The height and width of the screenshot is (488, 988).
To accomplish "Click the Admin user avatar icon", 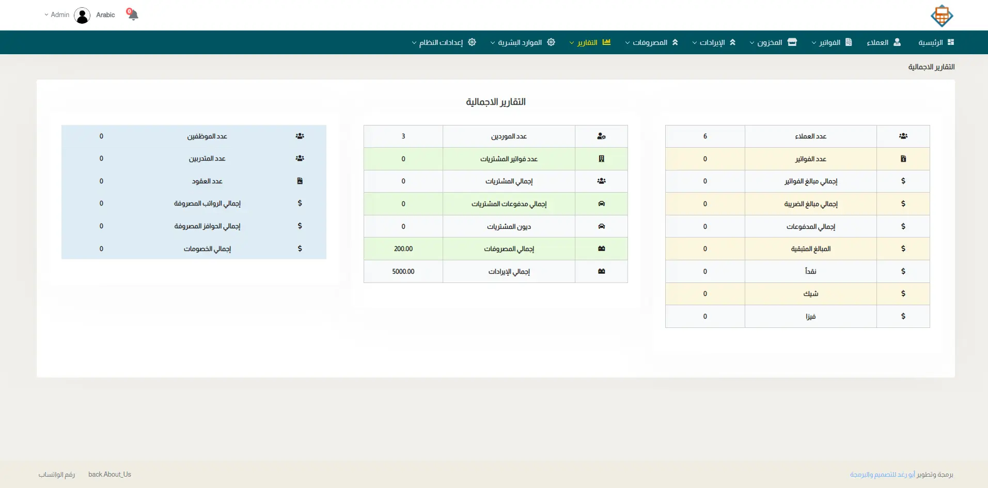I will pyautogui.click(x=82, y=15).
